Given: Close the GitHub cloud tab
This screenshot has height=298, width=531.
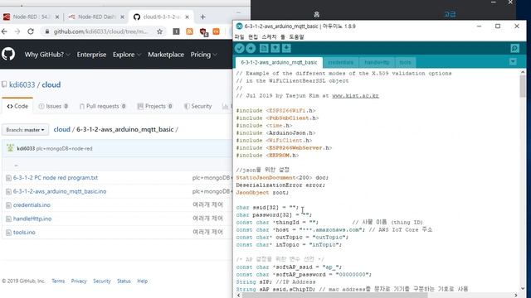Looking at the screenshot, I should tap(187, 17).
